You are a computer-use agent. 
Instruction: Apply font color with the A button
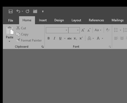click(x=98, y=38)
